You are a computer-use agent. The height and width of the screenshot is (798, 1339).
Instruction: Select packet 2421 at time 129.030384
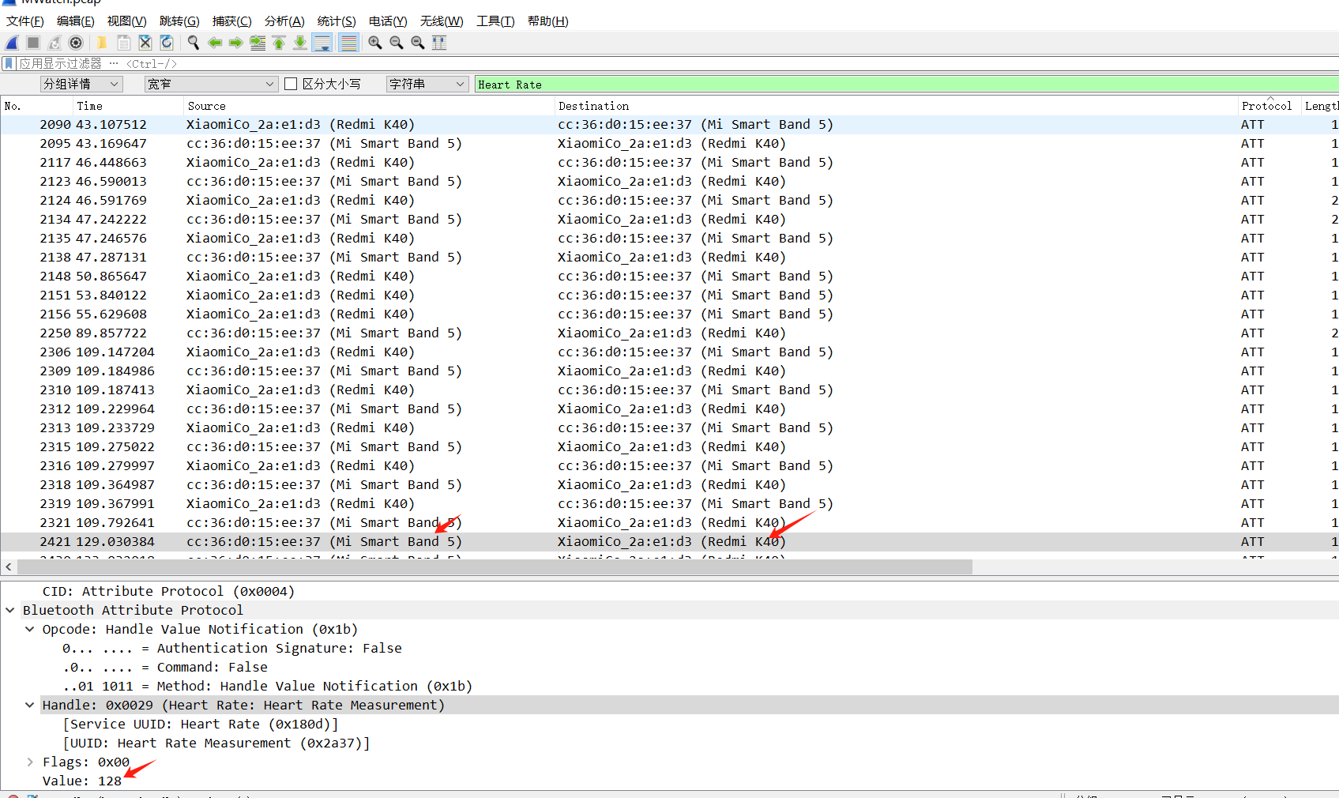669,541
